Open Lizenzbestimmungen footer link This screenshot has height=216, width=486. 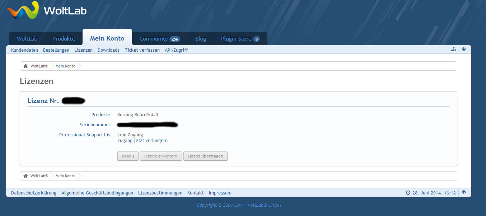tap(160, 193)
